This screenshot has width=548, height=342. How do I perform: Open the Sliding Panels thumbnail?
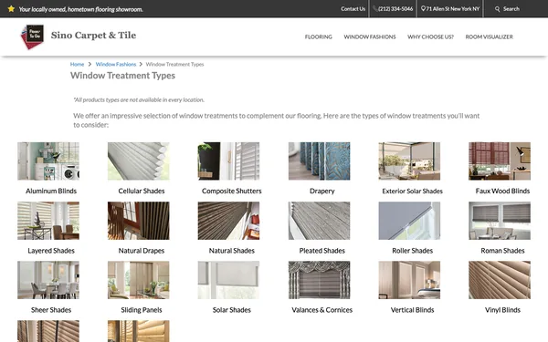click(x=139, y=280)
